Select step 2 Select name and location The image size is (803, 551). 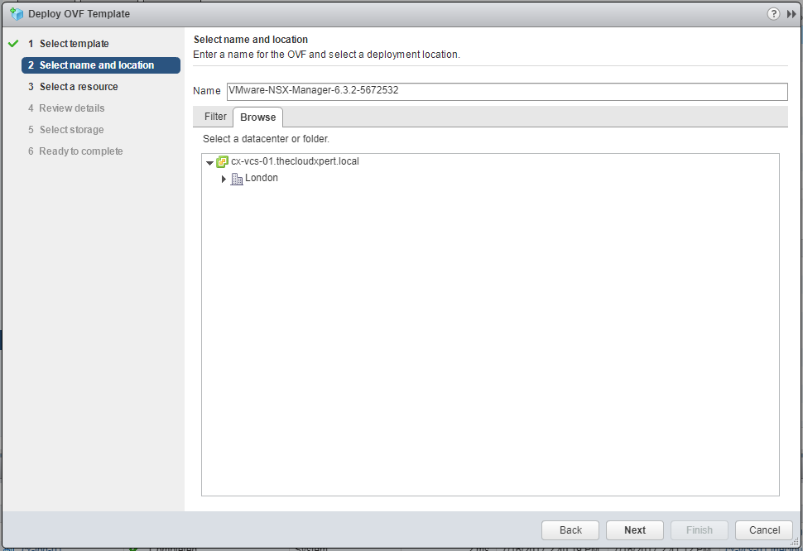[97, 65]
